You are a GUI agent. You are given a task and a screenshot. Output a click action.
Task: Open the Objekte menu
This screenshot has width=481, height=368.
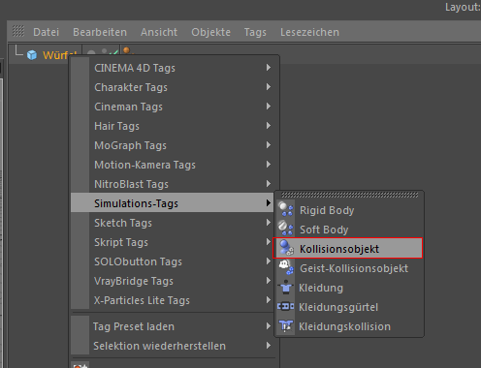(x=210, y=32)
